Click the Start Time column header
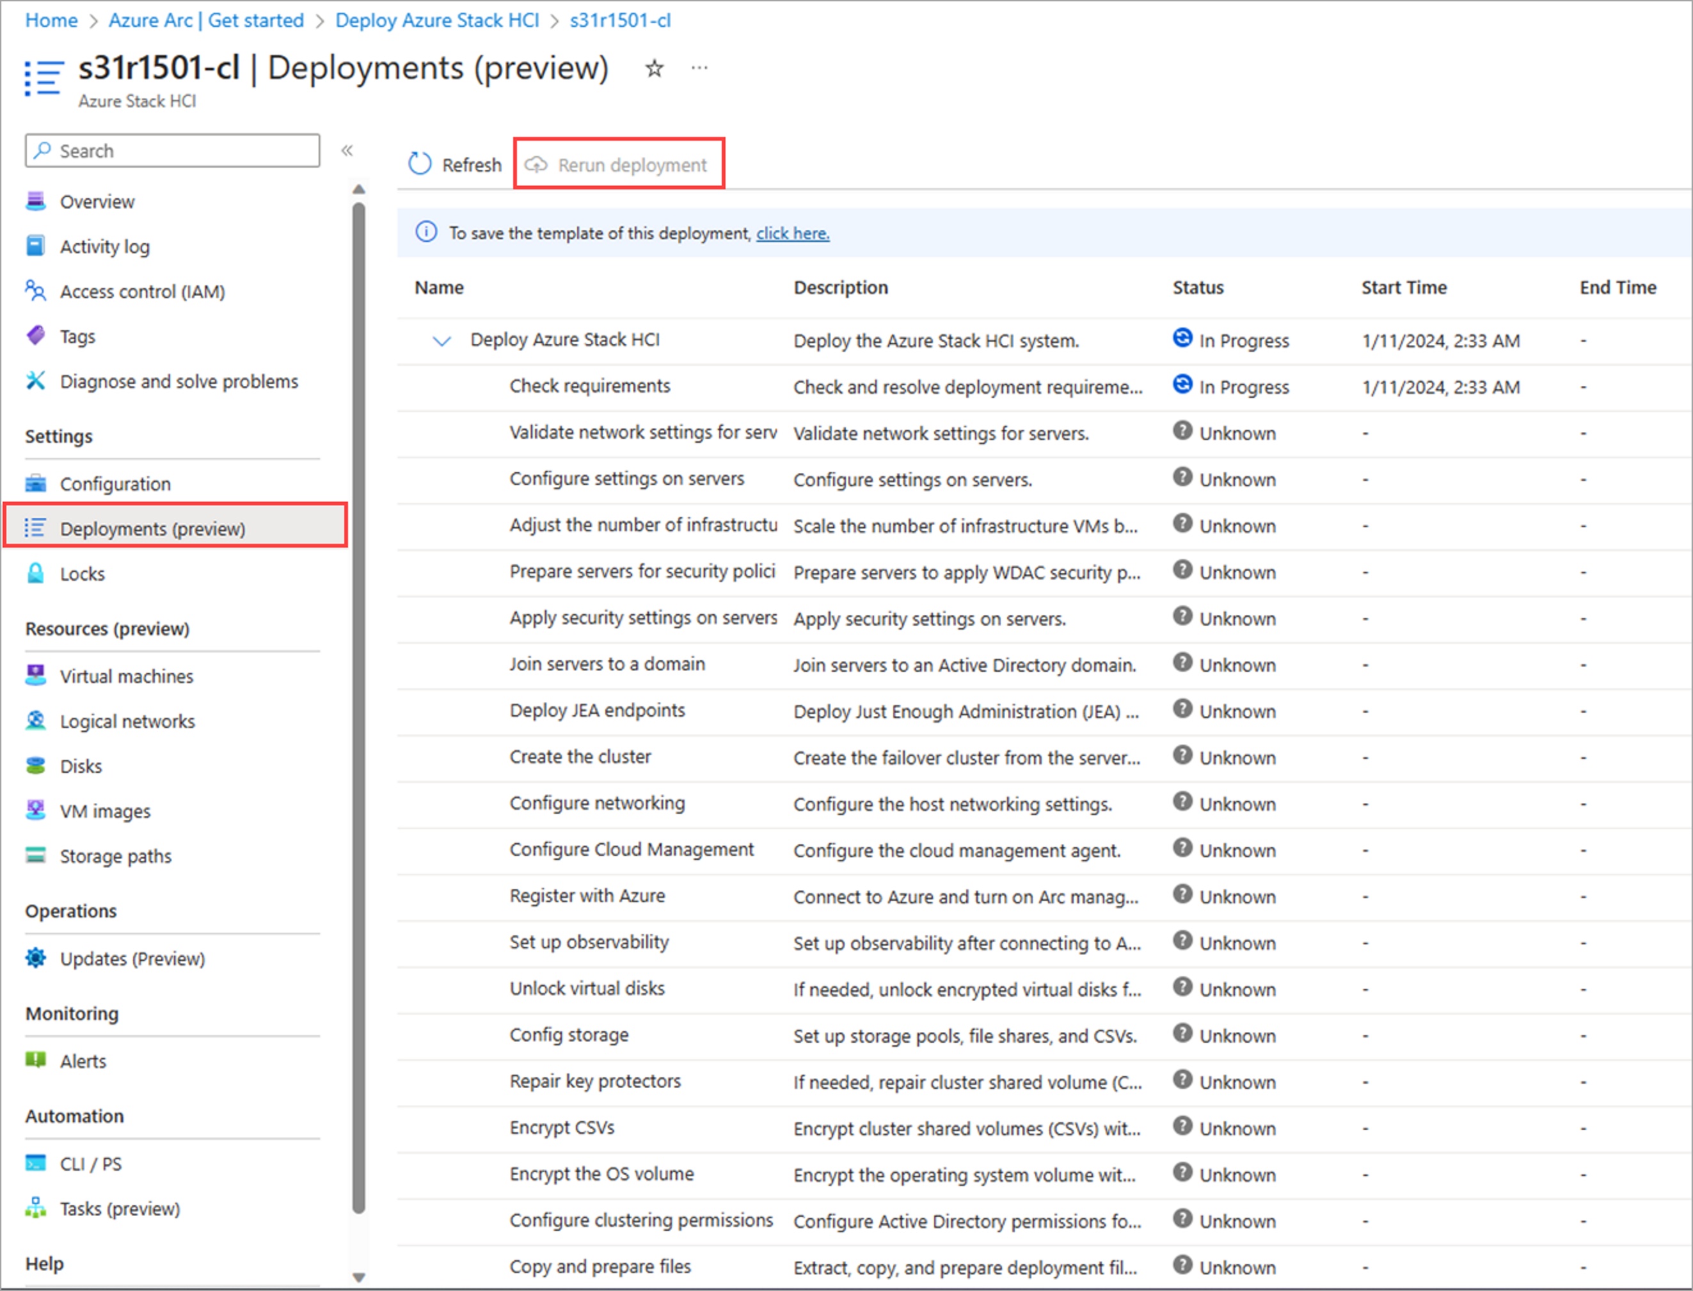Viewport: 1693px width, 1291px height. 1404,287
